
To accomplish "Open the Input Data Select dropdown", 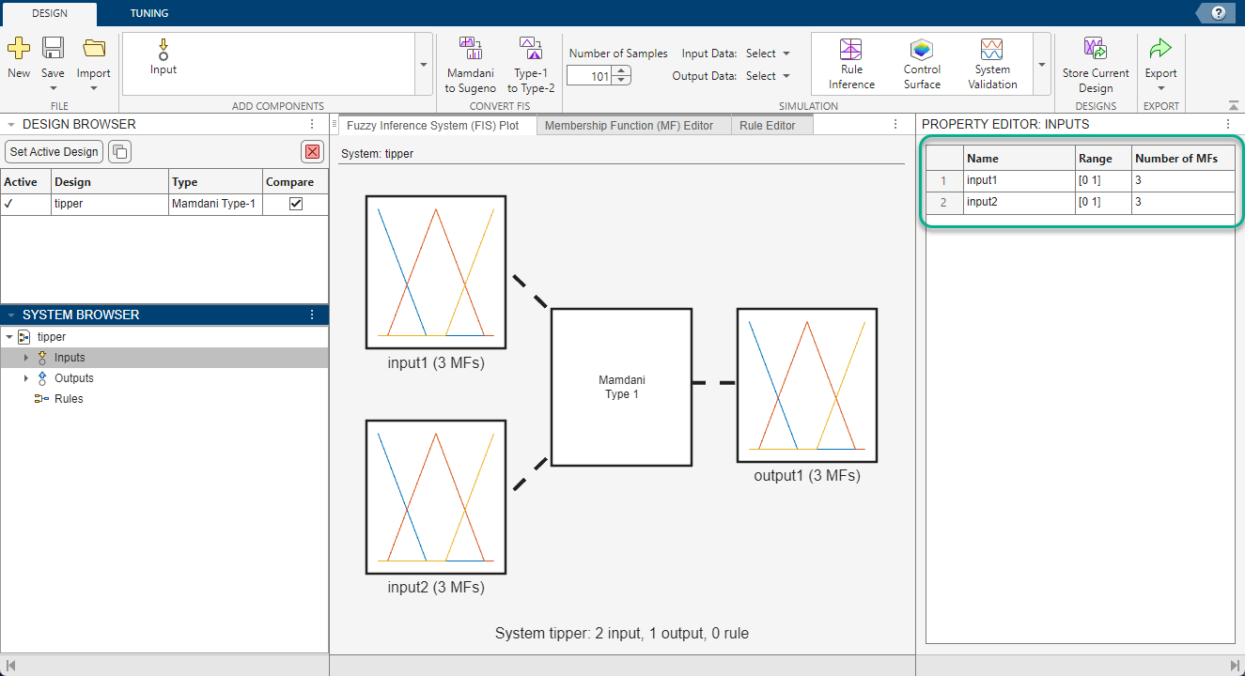I will point(768,54).
